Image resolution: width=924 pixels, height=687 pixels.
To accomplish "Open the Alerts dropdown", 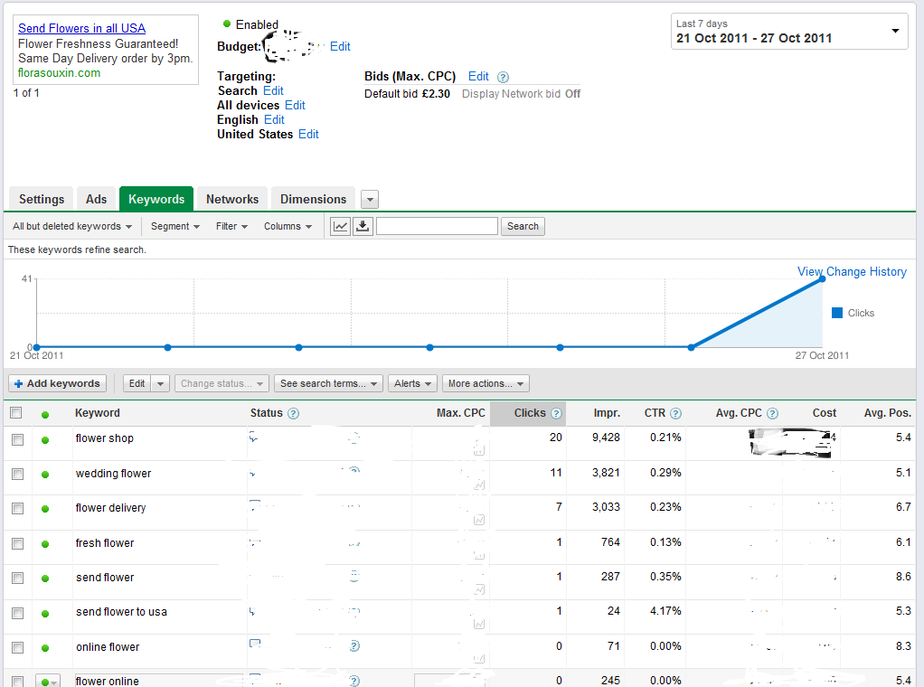I will [412, 383].
